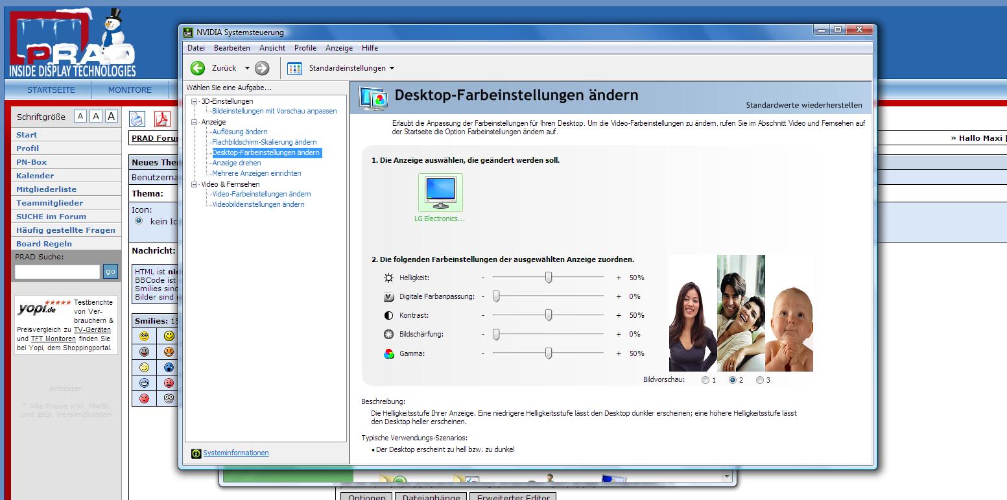This screenshot has width=1007, height=500.
Task: Click the PDF icon on the forum page
Action: coord(161,119)
